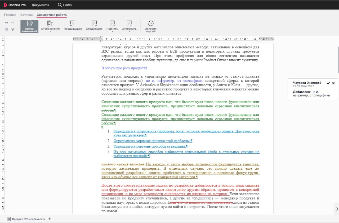
Task: Expand the right side panel chevron
Action: pos(337,209)
